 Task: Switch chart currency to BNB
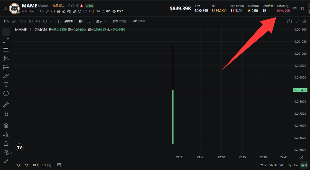[142, 21]
